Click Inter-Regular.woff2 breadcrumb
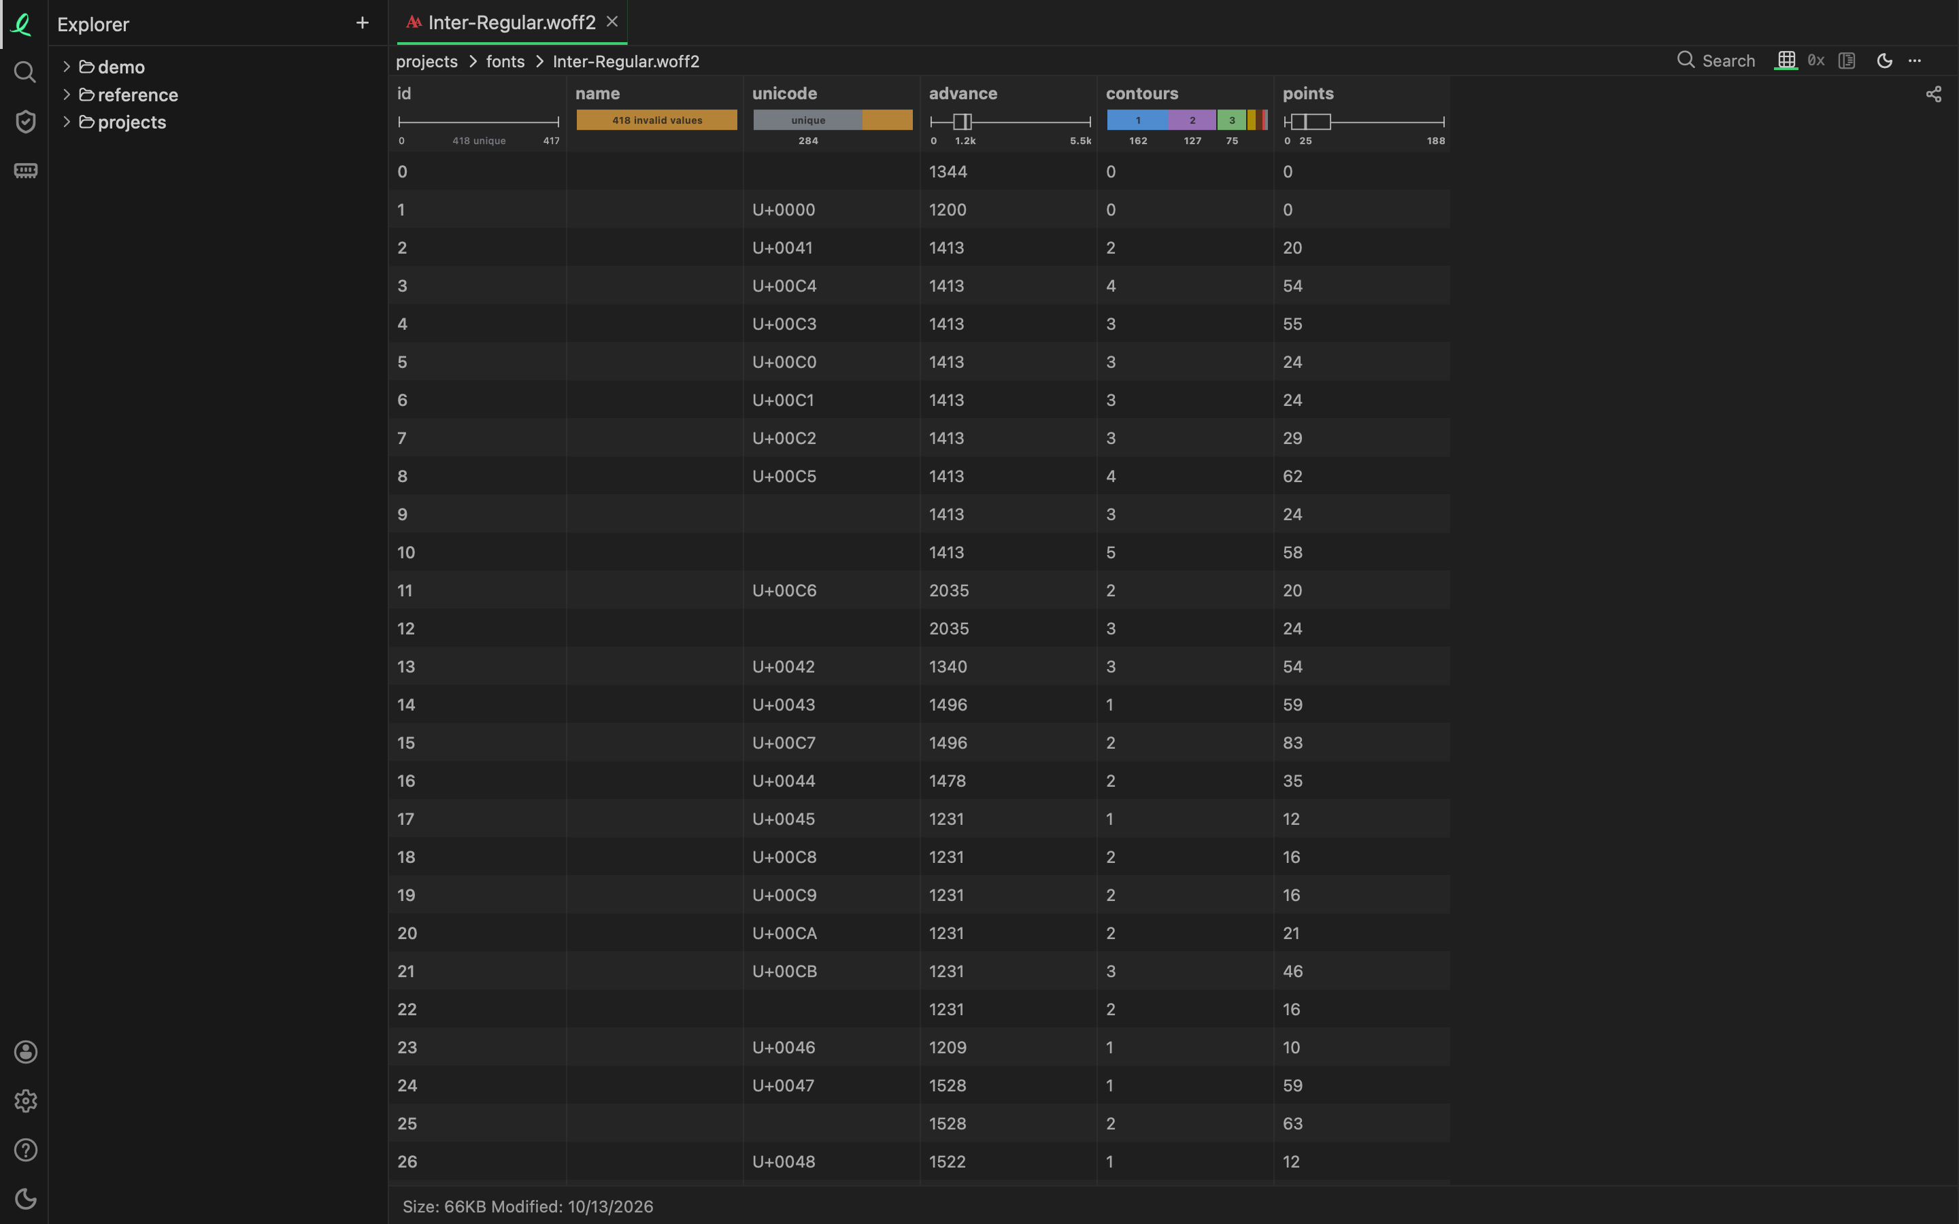The height and width of the screenshot is (1224, 1959). point(626,61)
